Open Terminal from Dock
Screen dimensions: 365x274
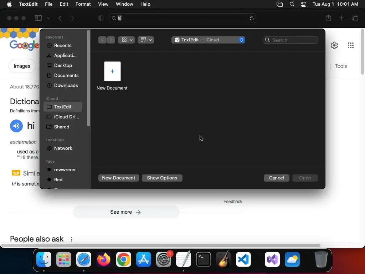coord(204,259)
